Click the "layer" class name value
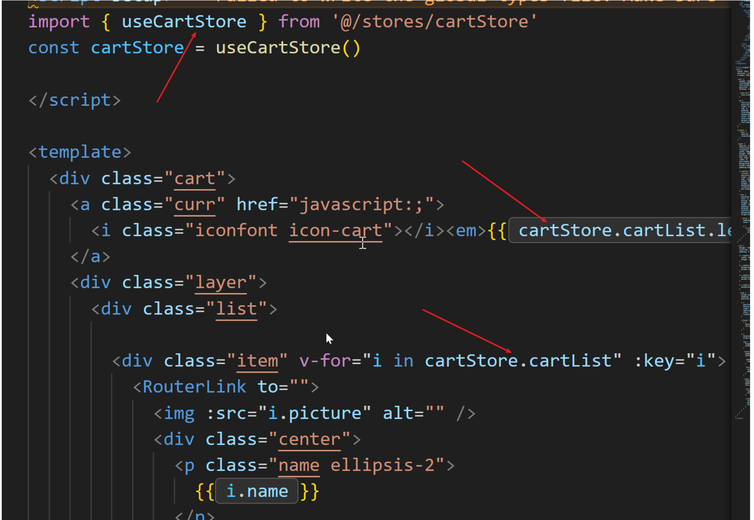The image size is (754, 520). point(221,282)
